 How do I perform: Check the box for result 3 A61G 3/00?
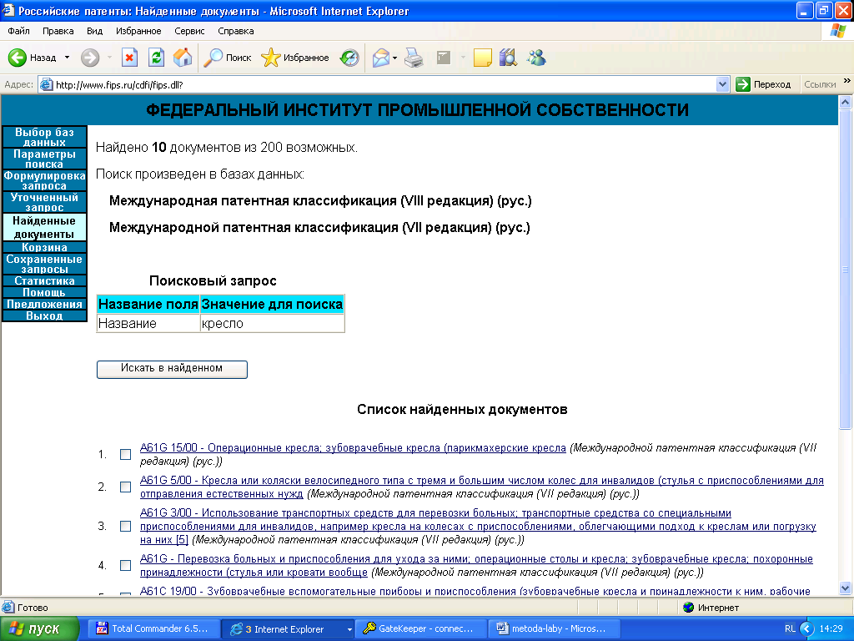tap(125, 526)
